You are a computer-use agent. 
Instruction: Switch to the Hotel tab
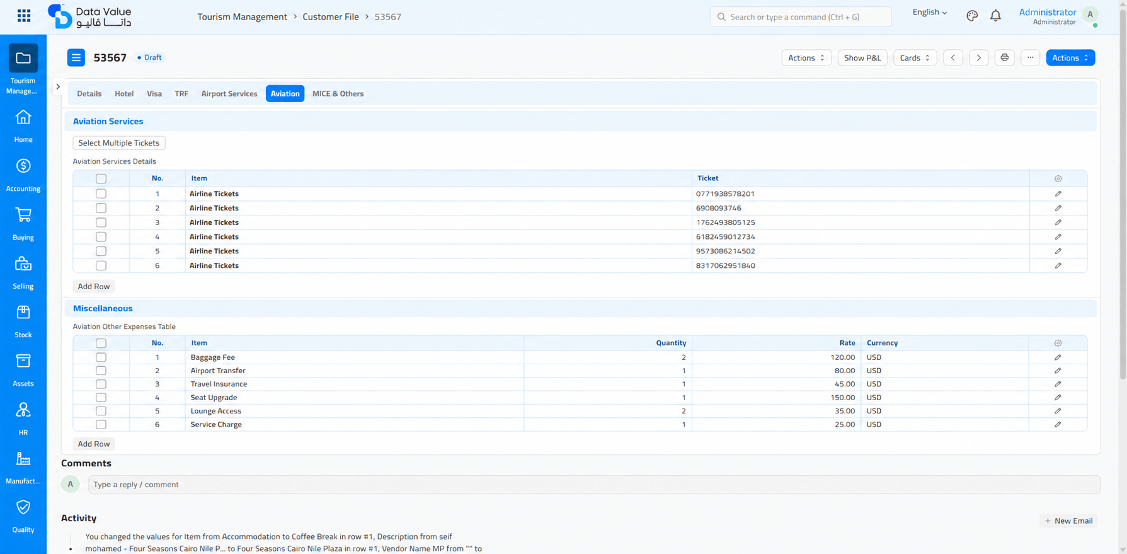coord(124,93)
